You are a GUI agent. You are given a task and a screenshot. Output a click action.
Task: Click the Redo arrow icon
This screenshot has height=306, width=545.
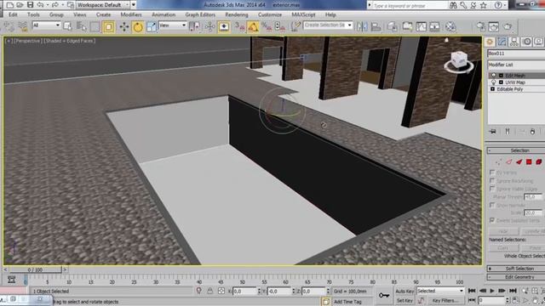(x=54, y=5)
